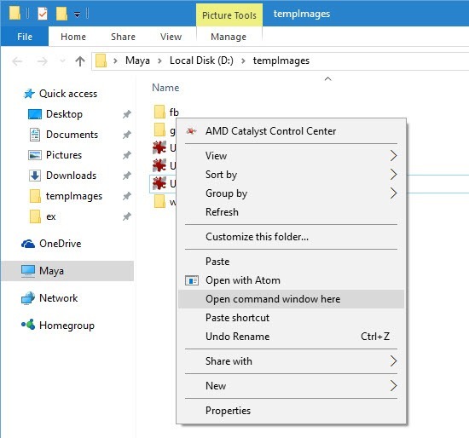Open the Customize Quick Access Toolbar dropdown arrow
The width and height of the screenshot is (469, 438).
point(77,14)
